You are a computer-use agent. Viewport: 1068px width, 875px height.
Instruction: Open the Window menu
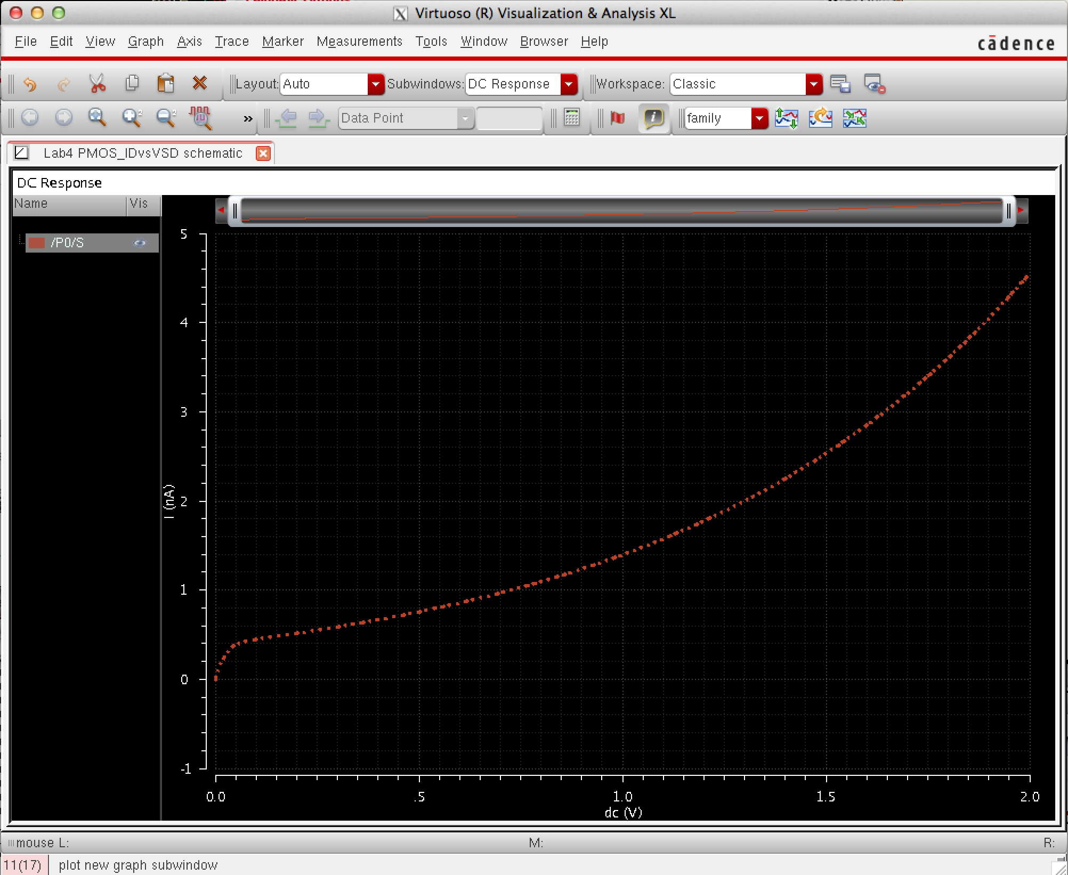[484, 41]
